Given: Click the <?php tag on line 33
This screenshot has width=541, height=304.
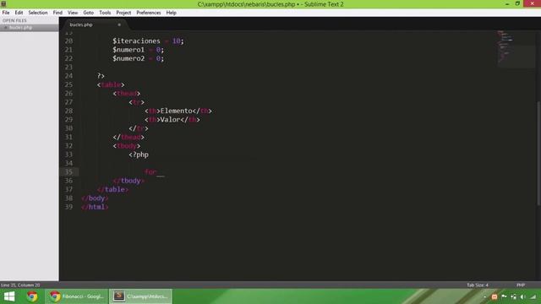Looking at the screenshot, I should (139, 155).
